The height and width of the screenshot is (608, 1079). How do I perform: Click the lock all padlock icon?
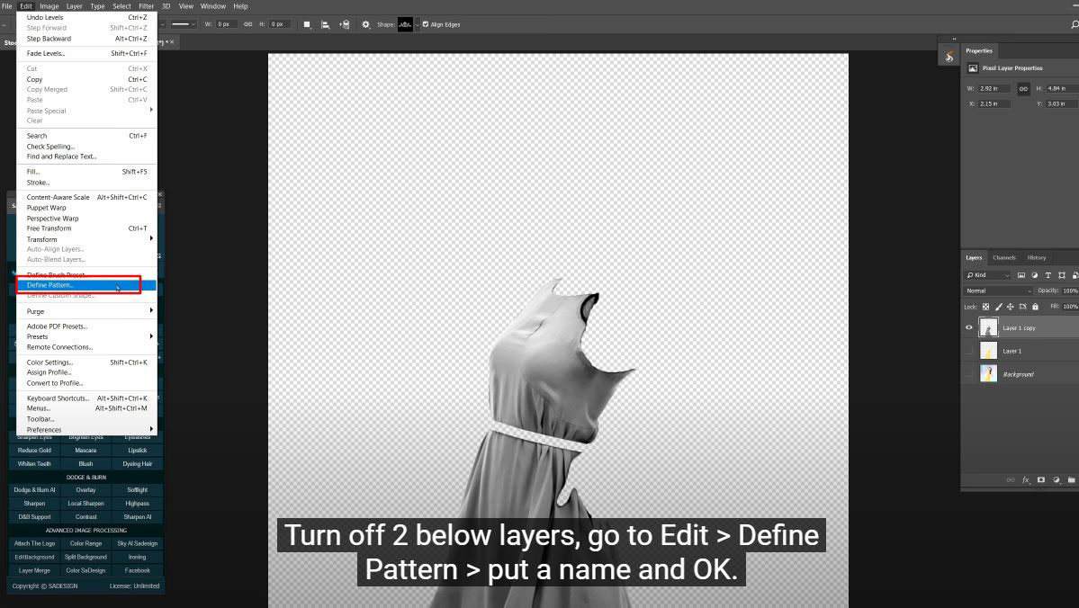[1035, 307]
